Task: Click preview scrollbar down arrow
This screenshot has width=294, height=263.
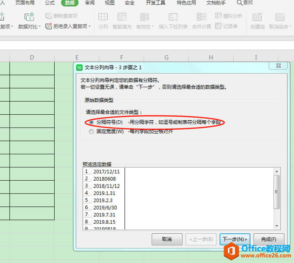Action: pos(277,226)
